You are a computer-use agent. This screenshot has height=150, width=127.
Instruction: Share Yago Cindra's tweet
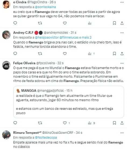coord(122,23)
